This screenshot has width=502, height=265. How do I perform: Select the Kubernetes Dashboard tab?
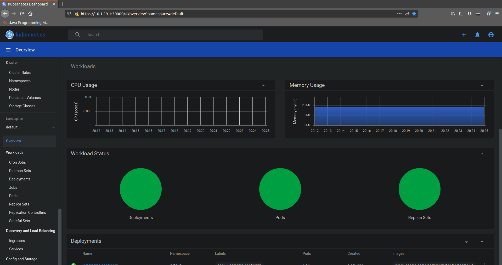(x=29, y=4)
